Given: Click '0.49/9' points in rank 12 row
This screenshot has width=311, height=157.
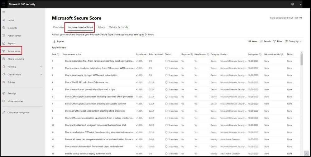Looking at the screenshot, I should [x=152, y=139].
